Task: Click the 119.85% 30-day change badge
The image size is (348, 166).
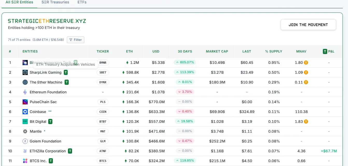Action: [185, 161]
